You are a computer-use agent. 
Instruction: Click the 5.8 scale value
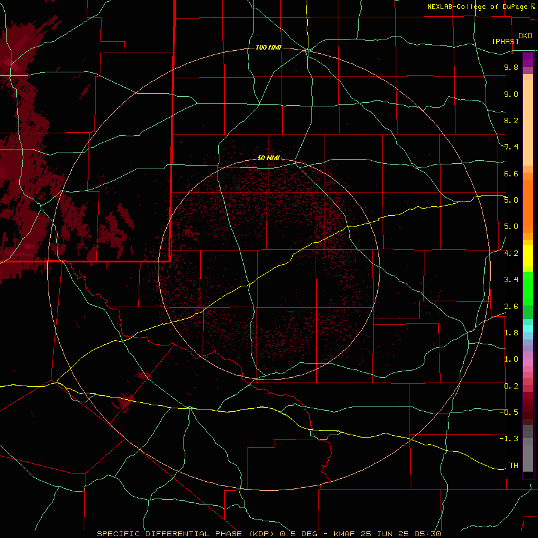tap(511, 200)
